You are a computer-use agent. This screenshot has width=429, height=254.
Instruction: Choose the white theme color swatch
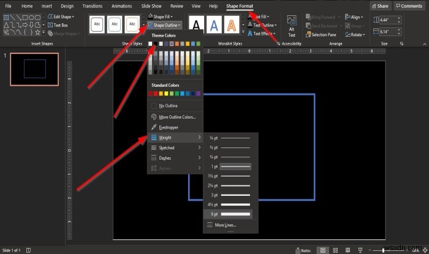pyautogui.click(x=150, y=43)
